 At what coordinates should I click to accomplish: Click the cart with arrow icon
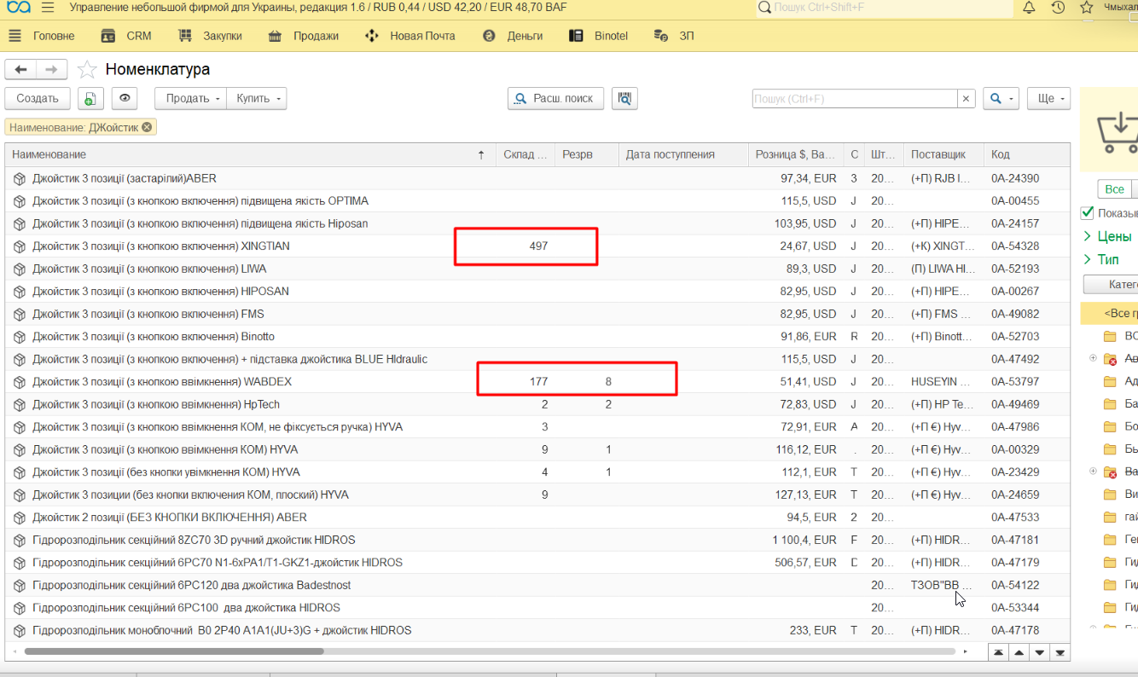click(1118, 132)
